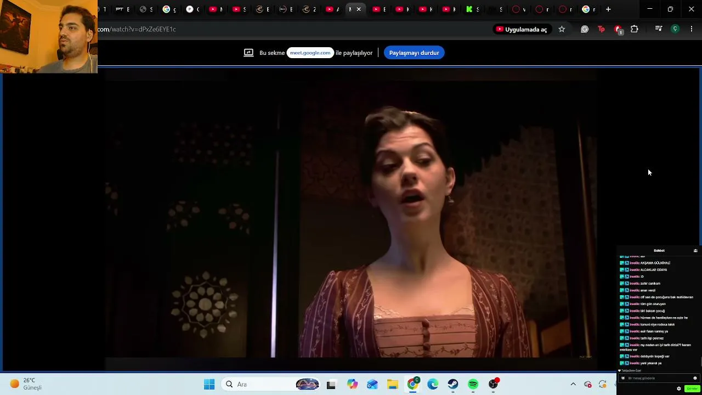This screenshot has height=395, width=702.
Task: Send the chat message with Gönder
Action: (x=692, y=389)
